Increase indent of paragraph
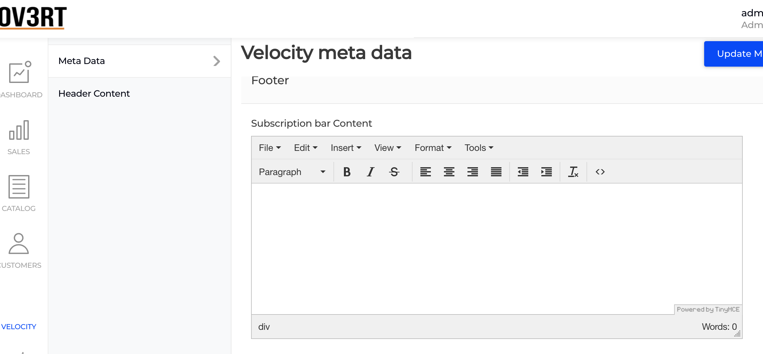The image size is (763, 354). 546,172
